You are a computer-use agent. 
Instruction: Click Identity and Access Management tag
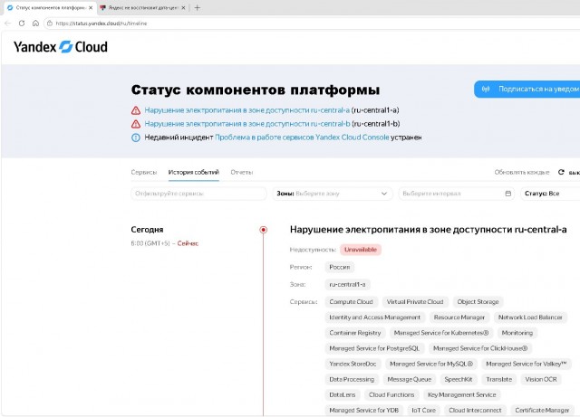click(374, 317)
